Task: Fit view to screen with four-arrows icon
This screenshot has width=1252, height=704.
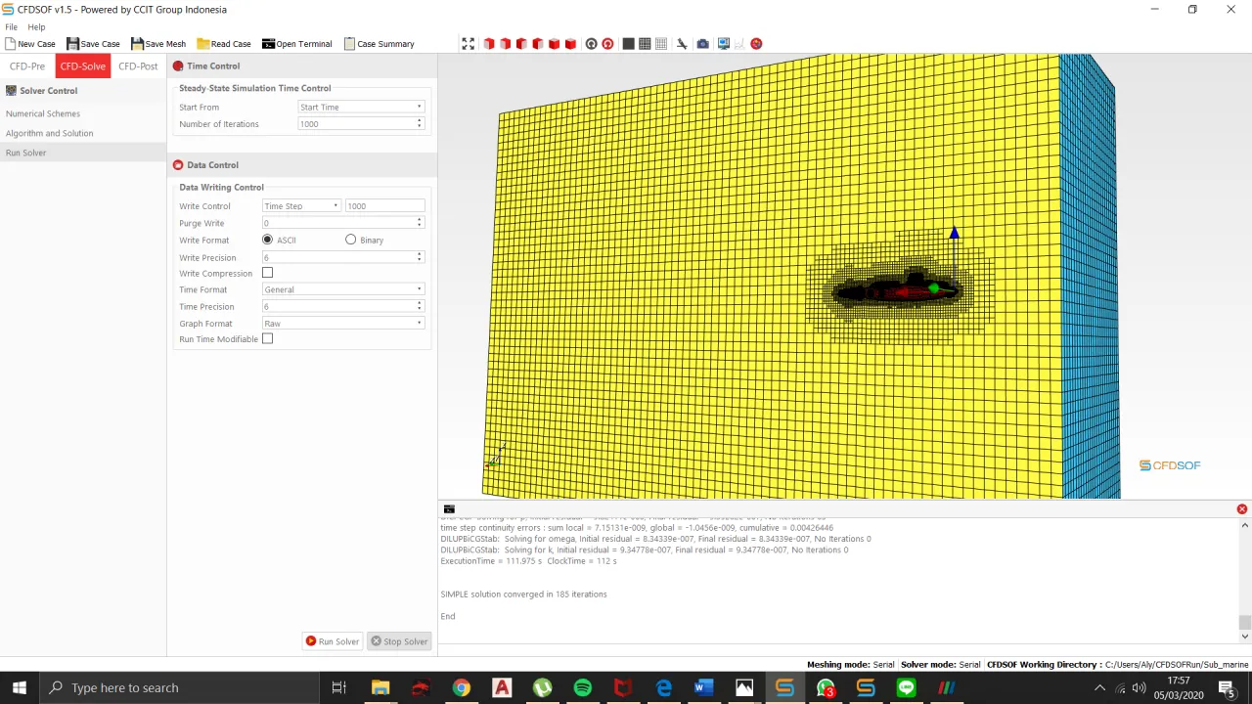Action: (x=468, y=44)
